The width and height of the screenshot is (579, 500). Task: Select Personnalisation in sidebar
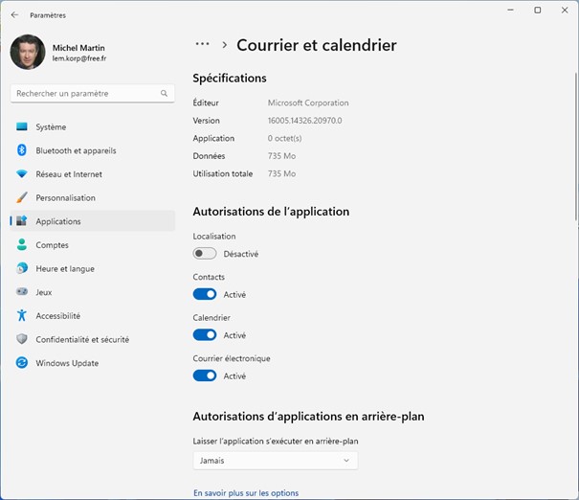(x=92, y=197)
